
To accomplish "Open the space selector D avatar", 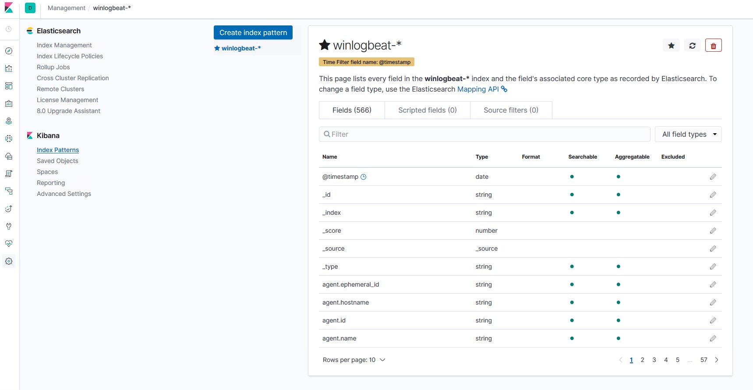I will (30, 8).
